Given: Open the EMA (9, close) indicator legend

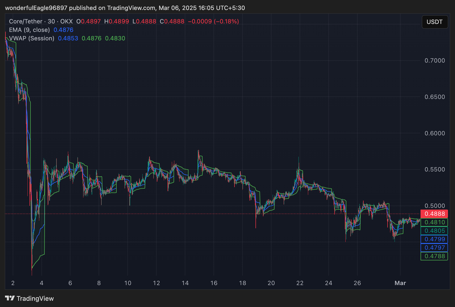Looking at the screenshot, I should (x=31, y=30).
